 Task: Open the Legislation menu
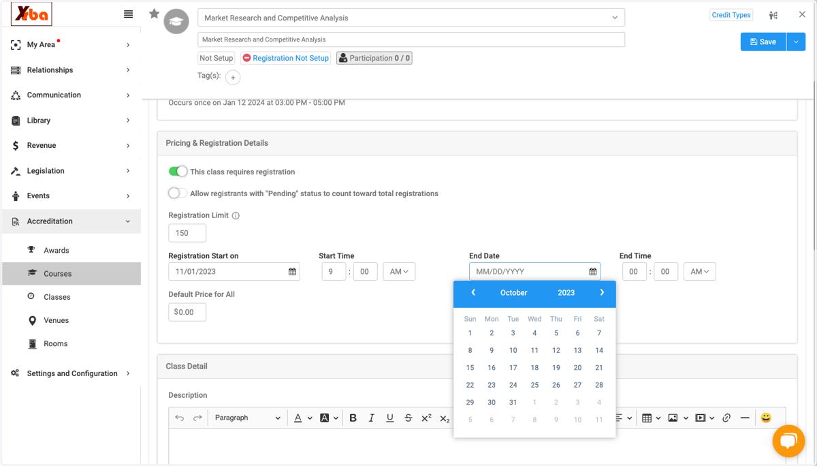(x=71, y=171)
